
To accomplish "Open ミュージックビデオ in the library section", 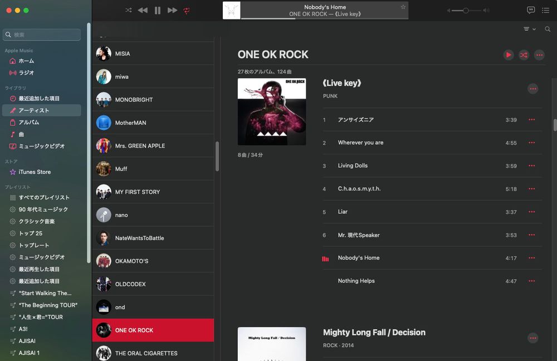I will click(42, 146).
